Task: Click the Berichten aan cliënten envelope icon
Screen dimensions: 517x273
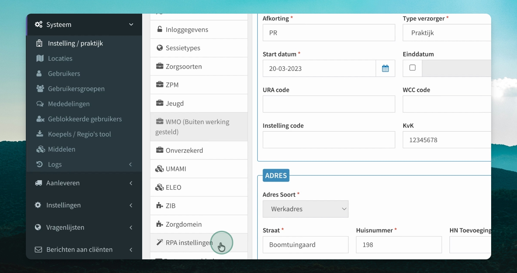Action: (38, 250)
